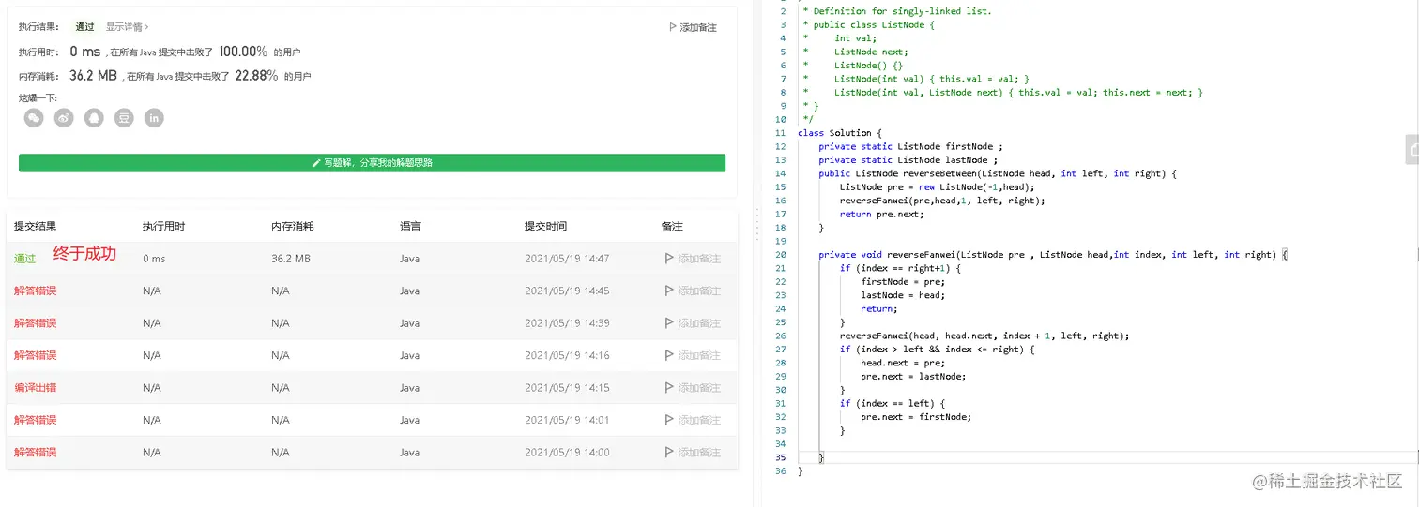
Task: Click the 通过 status badge at top
Action: pyautogui.click(x=84, y=27)
